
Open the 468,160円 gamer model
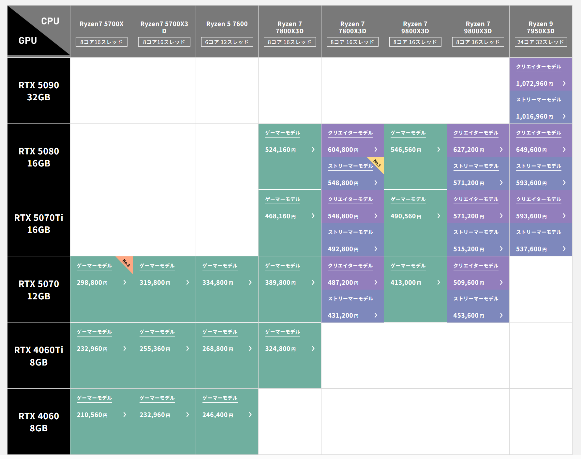pos(280,216)
